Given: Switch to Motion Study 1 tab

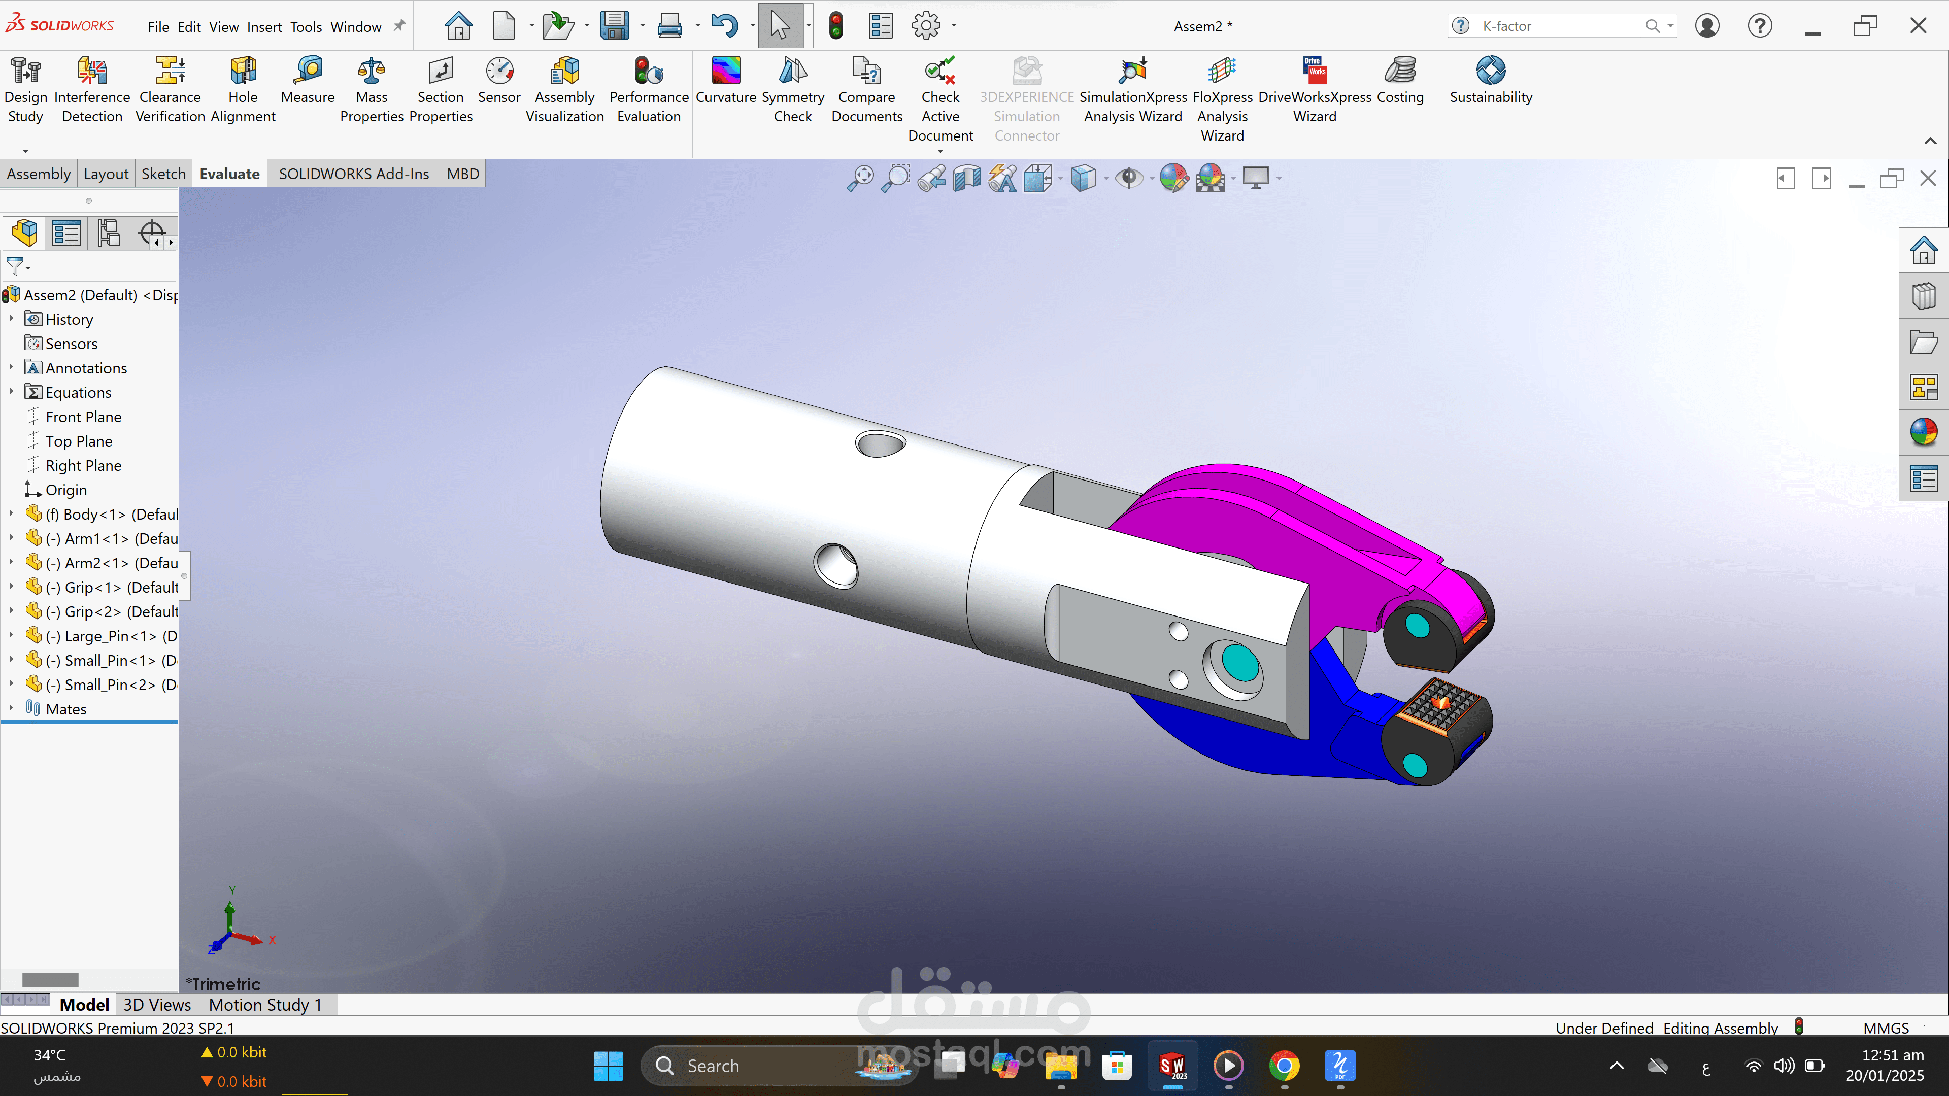Looking at the screenshot, I should coord(265,1005).
